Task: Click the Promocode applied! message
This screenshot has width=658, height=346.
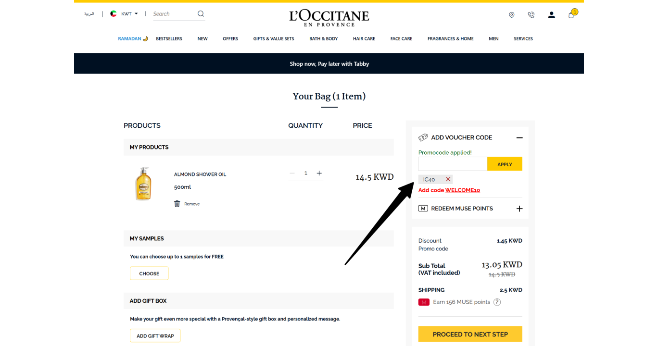Action: [x=445, y=153]
